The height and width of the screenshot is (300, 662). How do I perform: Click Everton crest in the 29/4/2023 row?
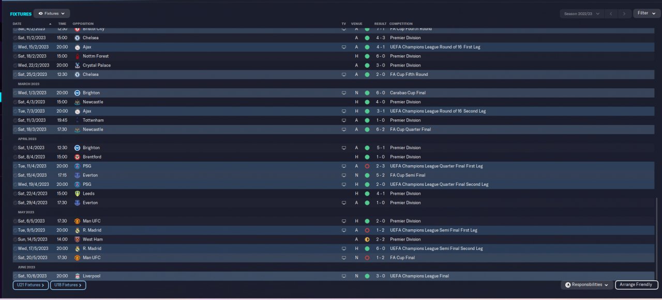[x=77, y=203]
